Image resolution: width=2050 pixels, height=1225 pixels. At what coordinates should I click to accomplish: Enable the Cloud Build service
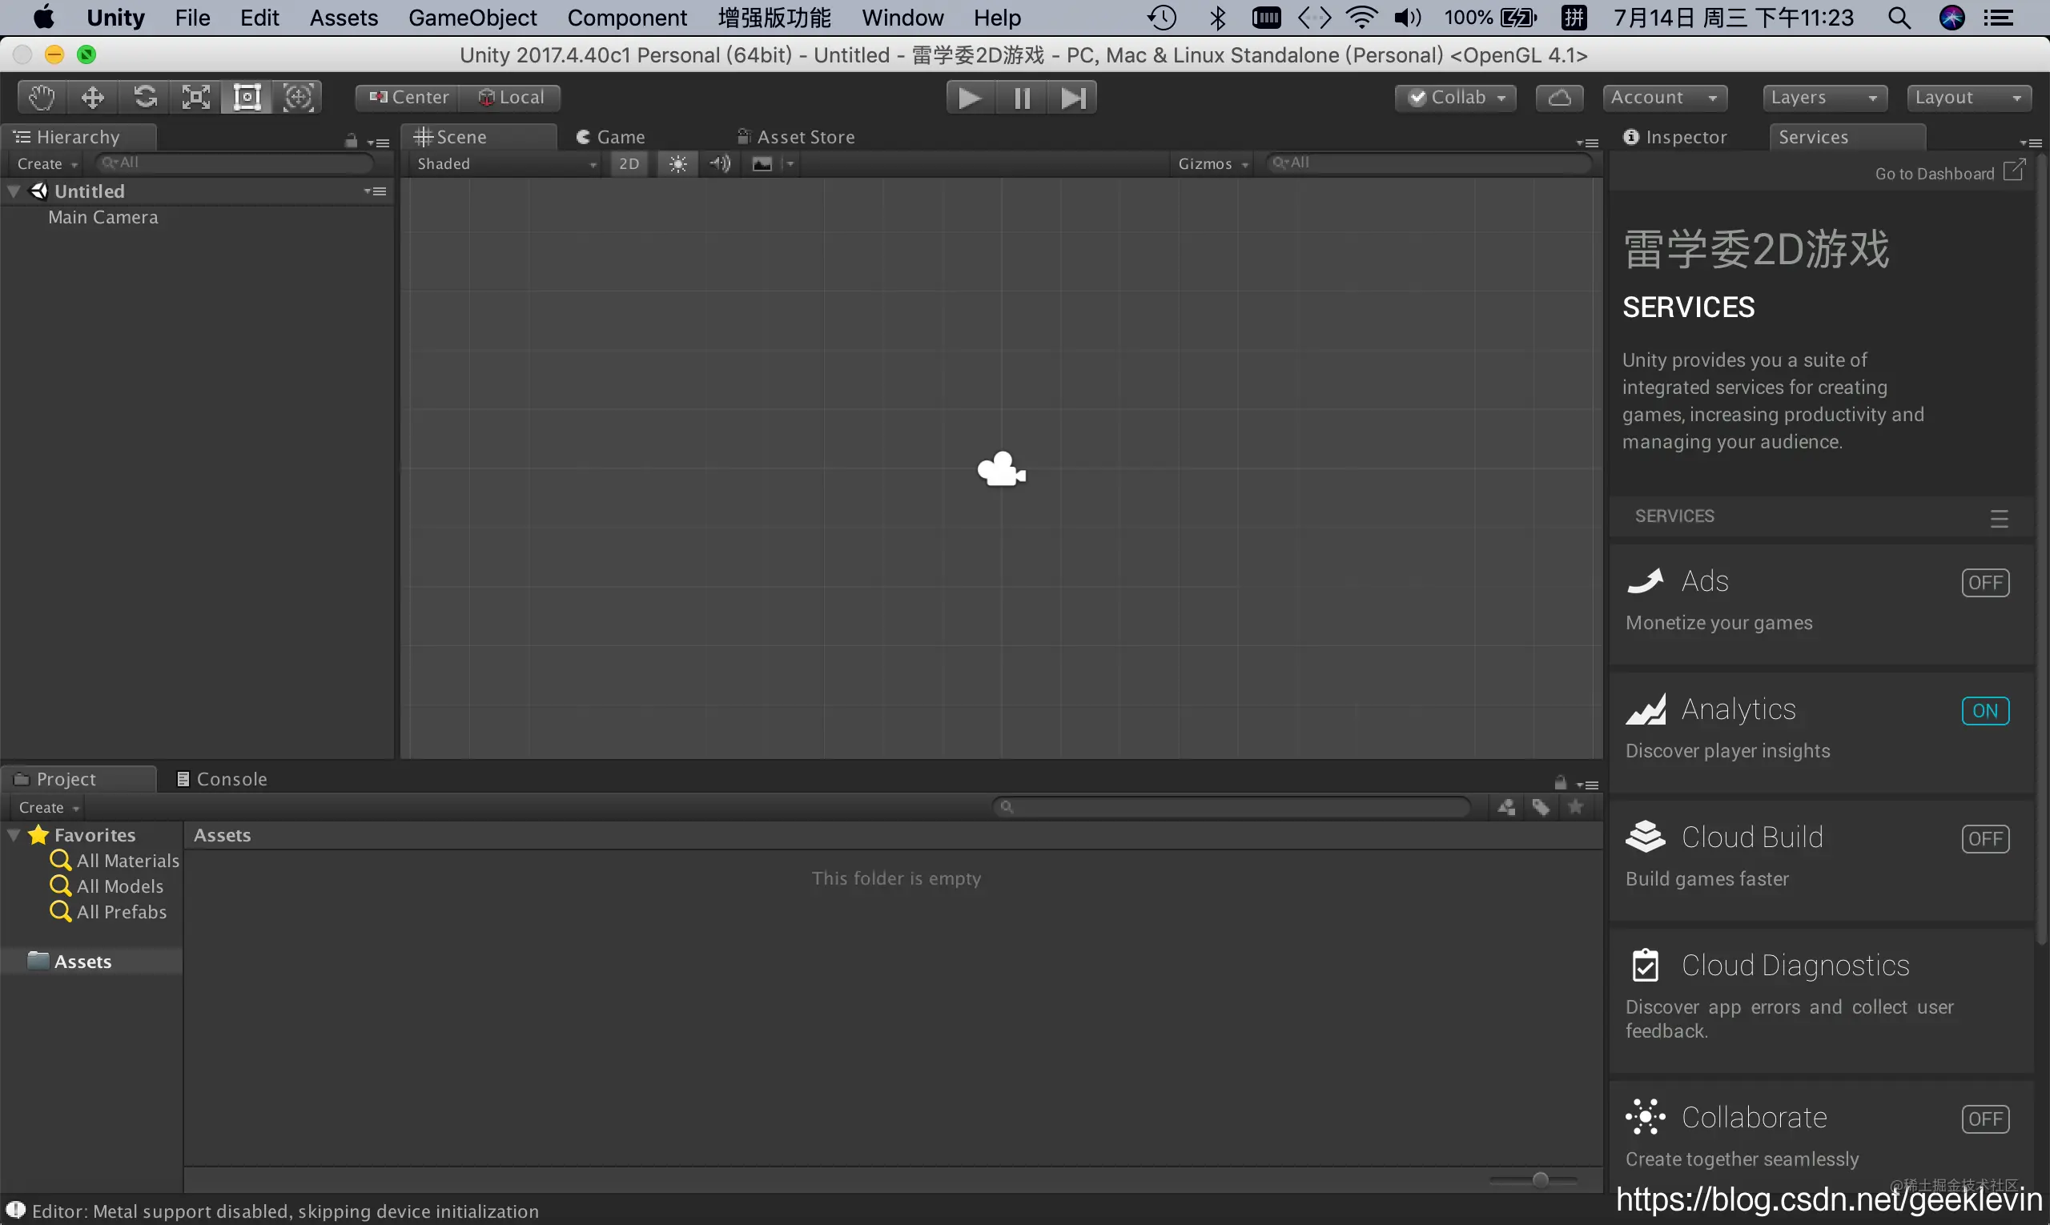click(1985, 838)
